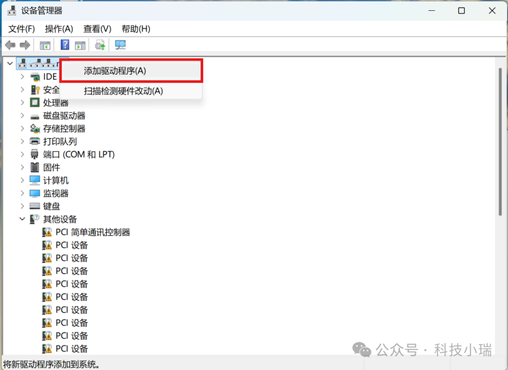The width and height of the screenshot is (508, 370).
Task: Close the 设备管理器 window
Action: 492,11
